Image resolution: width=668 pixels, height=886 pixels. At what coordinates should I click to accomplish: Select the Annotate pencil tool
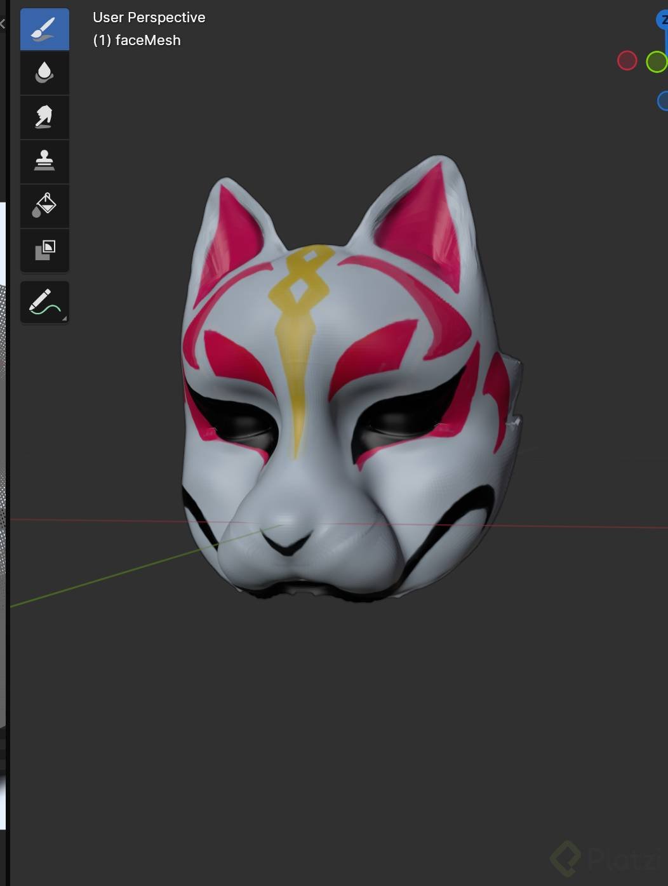[44, 302]
